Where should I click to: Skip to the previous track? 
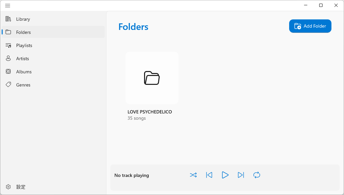click(209, 175)
